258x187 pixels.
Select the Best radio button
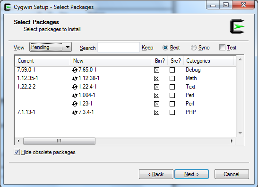click(x=165, y=48)
